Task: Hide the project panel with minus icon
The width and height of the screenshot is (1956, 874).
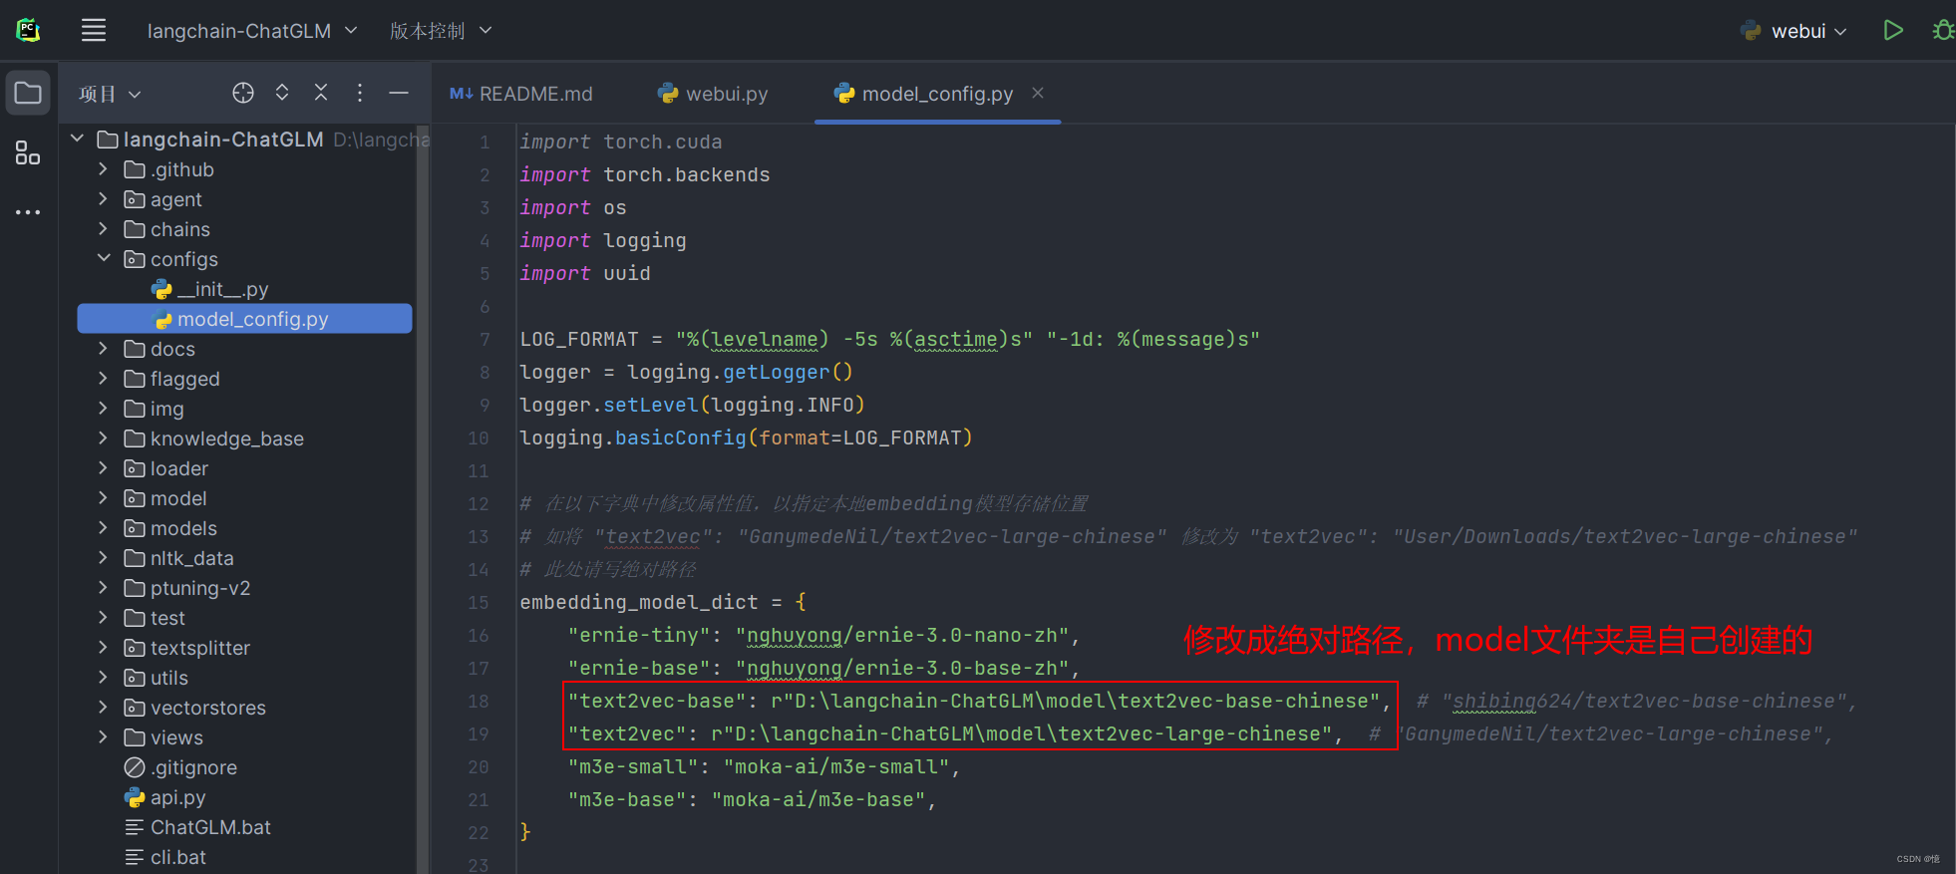Action: coord(399,93)
